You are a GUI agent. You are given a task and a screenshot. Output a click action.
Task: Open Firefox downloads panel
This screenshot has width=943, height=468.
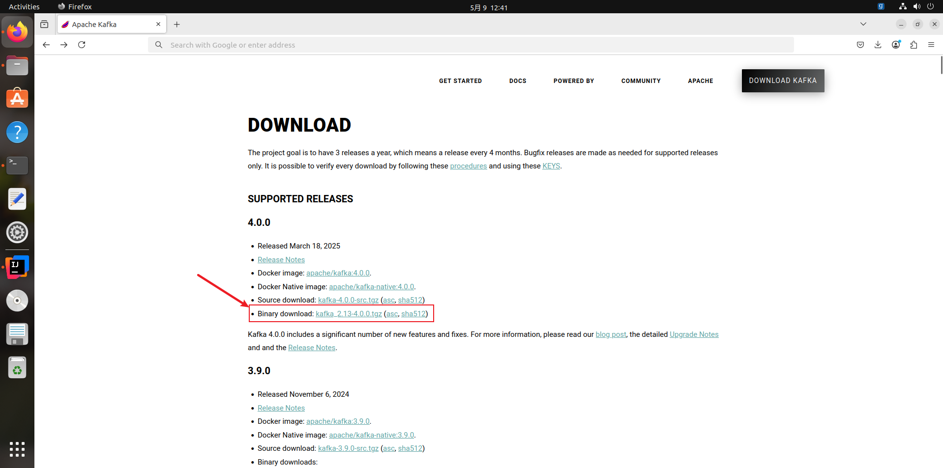pyautogui.click(x=878, y=45)
